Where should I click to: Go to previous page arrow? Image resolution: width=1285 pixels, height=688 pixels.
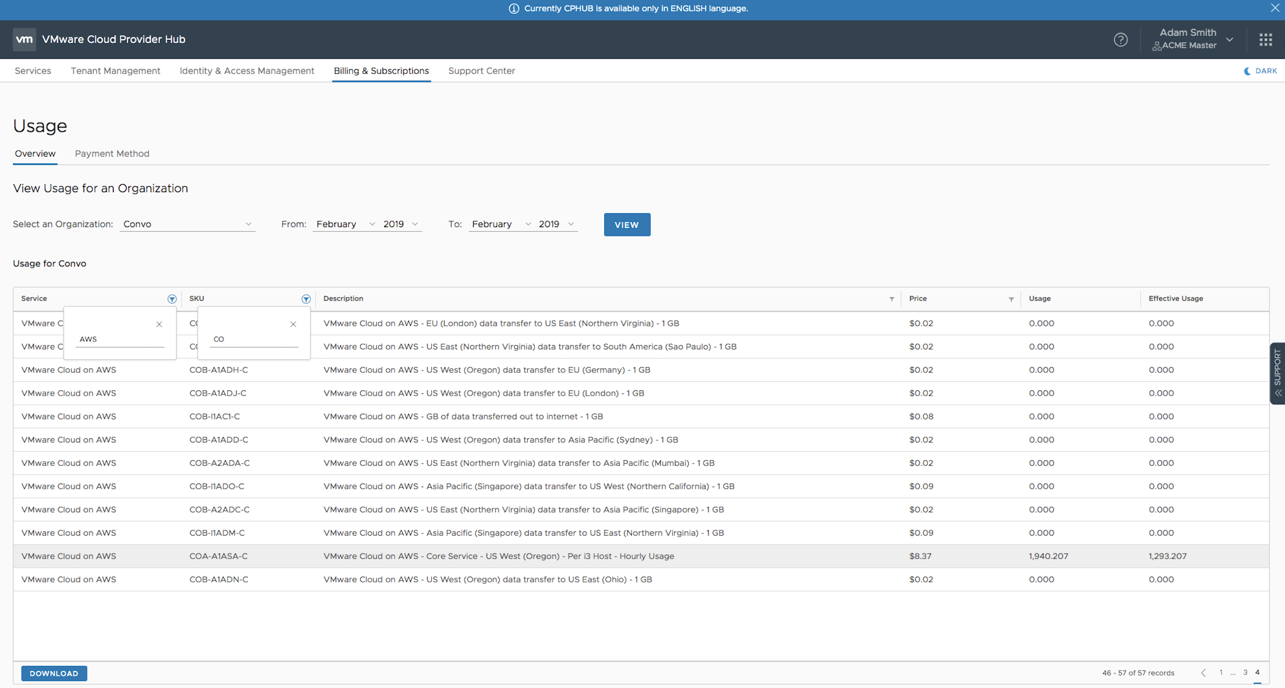pos(1203,673)
